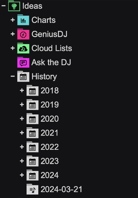
Task: Select the 2021 history entry
Action: [49, 133]
